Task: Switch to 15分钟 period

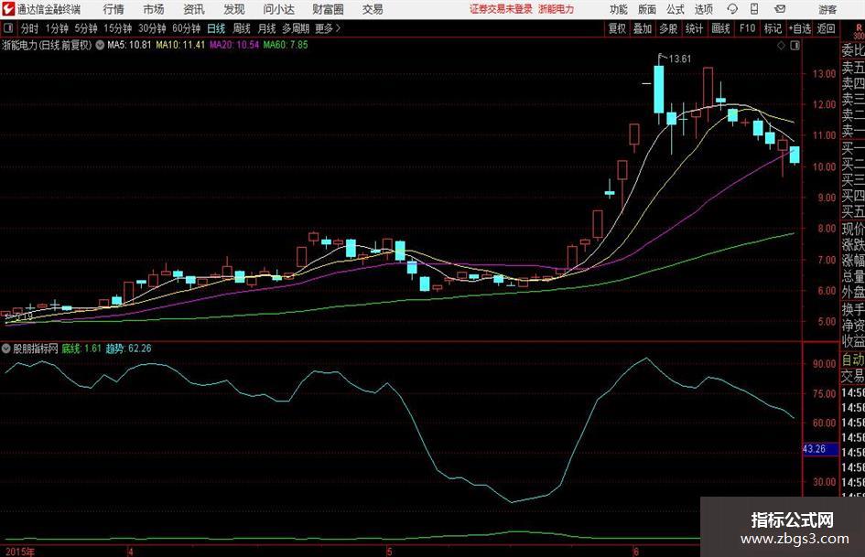Action: coord(117,28)
